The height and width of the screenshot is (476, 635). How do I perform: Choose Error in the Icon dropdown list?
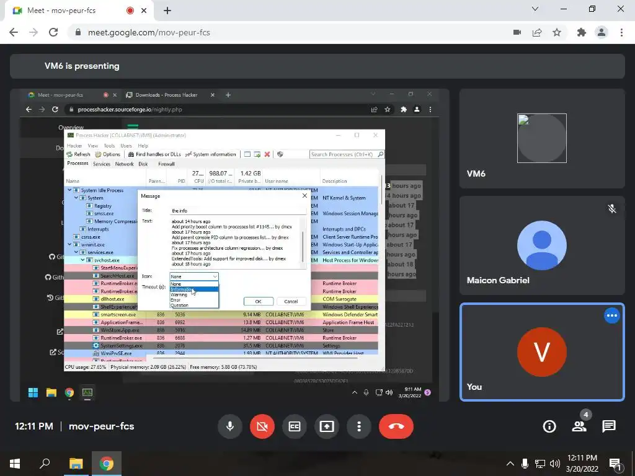194,300
